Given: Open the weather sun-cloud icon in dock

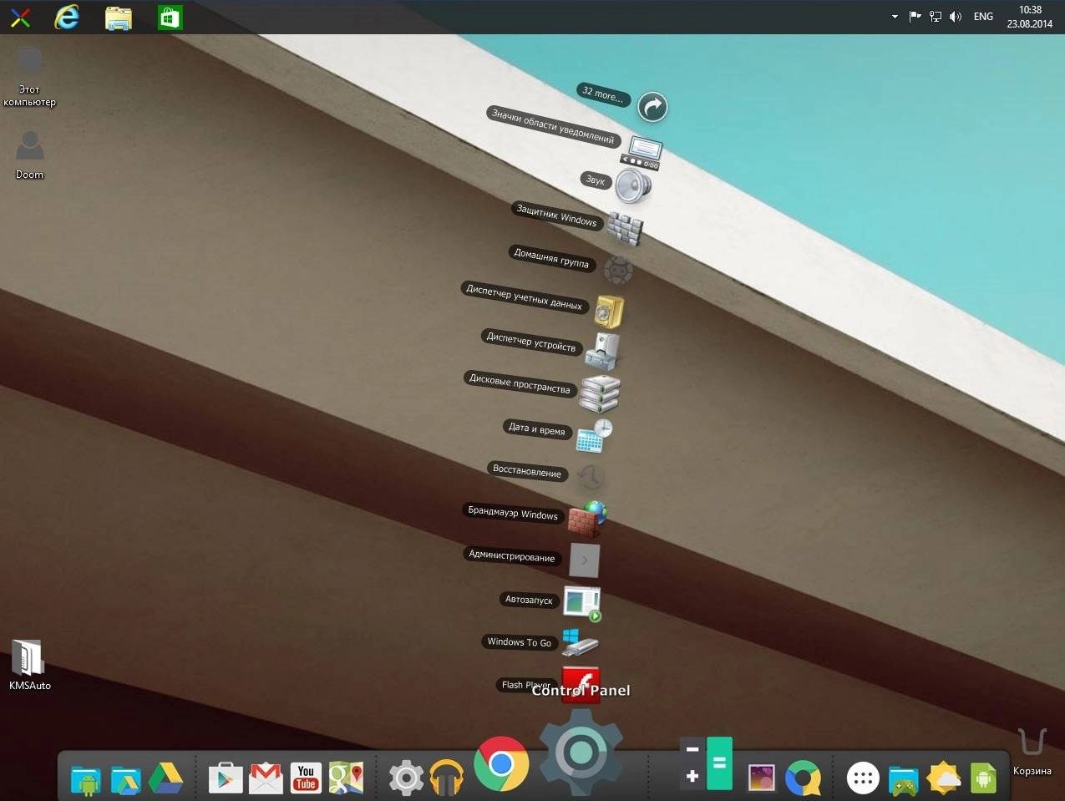Looking at the screenshot, I should 943,778.
